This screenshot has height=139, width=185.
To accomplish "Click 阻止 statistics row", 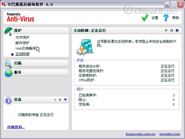I will (x=127, y=100).
